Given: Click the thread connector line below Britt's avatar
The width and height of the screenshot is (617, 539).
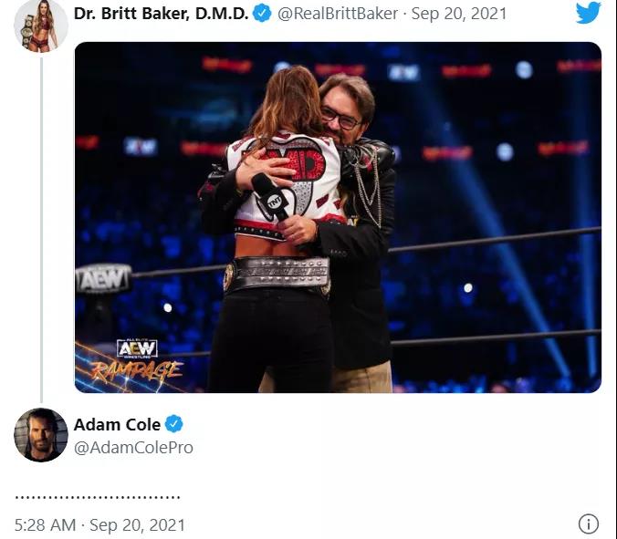Looking at the screenshot, I should coord(41,230).
